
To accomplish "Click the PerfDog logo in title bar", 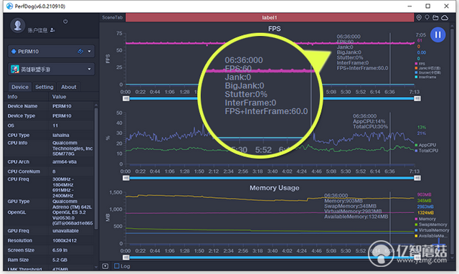I will pos(9,6).
